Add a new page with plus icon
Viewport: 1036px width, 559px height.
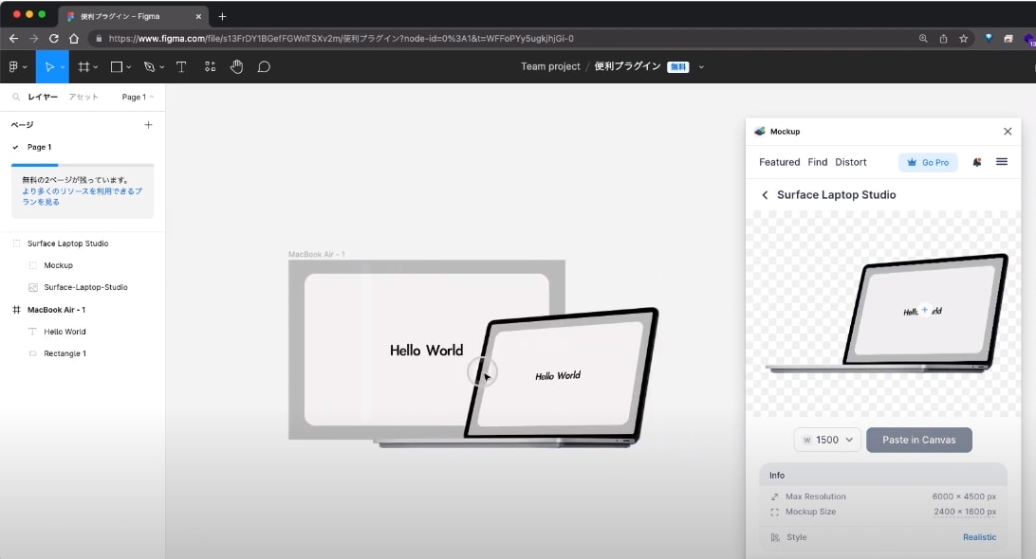point(148,125)
